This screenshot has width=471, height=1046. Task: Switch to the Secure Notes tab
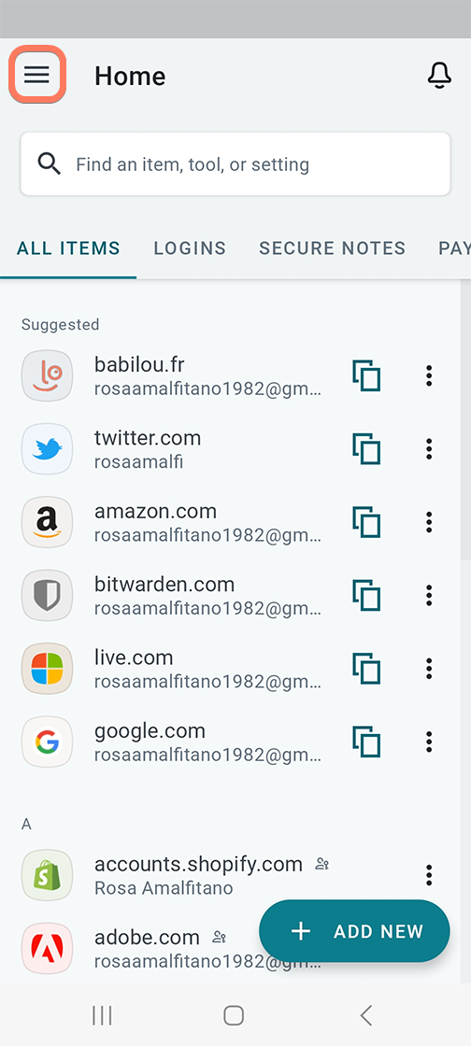(333, 248)
